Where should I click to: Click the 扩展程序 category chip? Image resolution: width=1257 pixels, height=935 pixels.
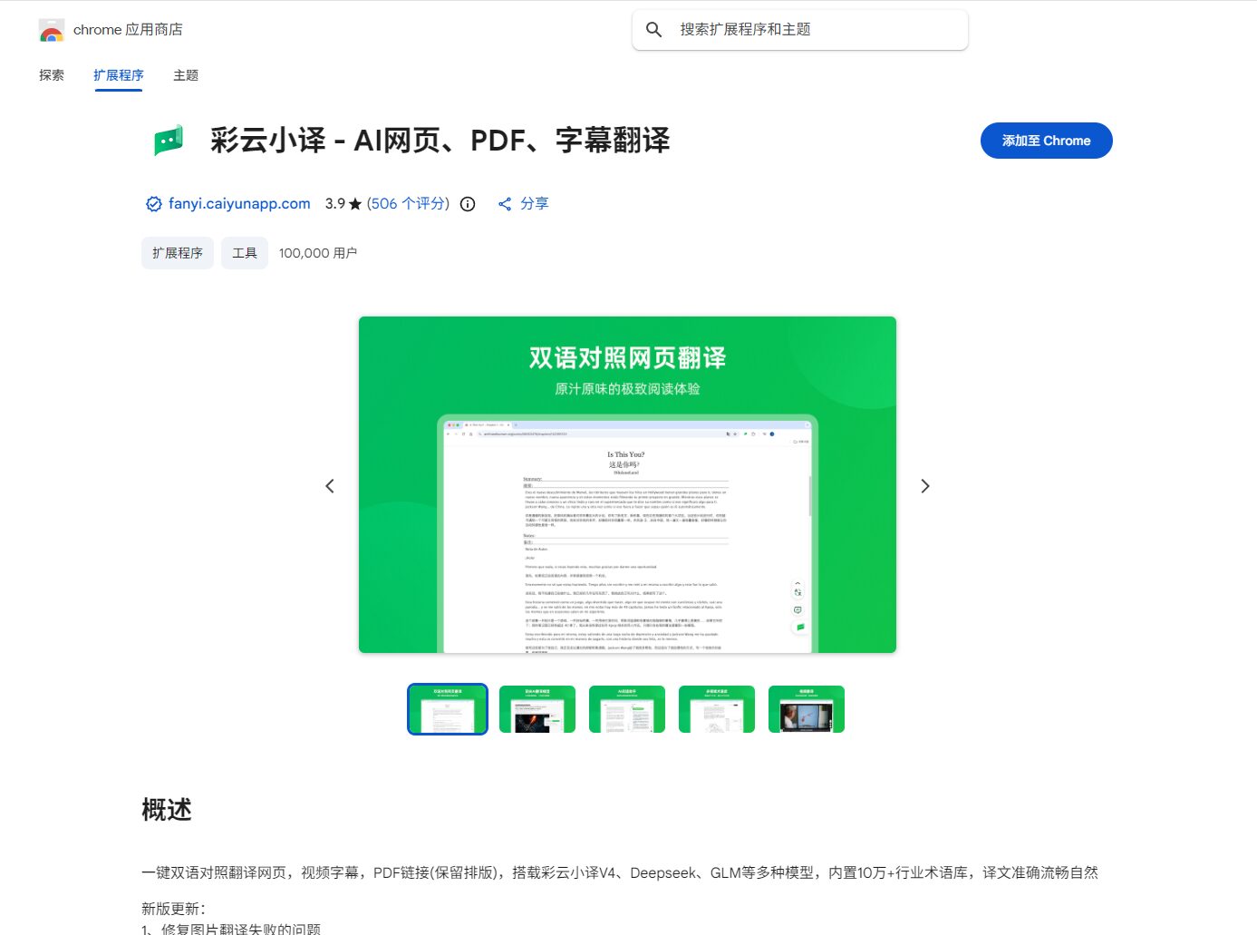pos(178,253)
